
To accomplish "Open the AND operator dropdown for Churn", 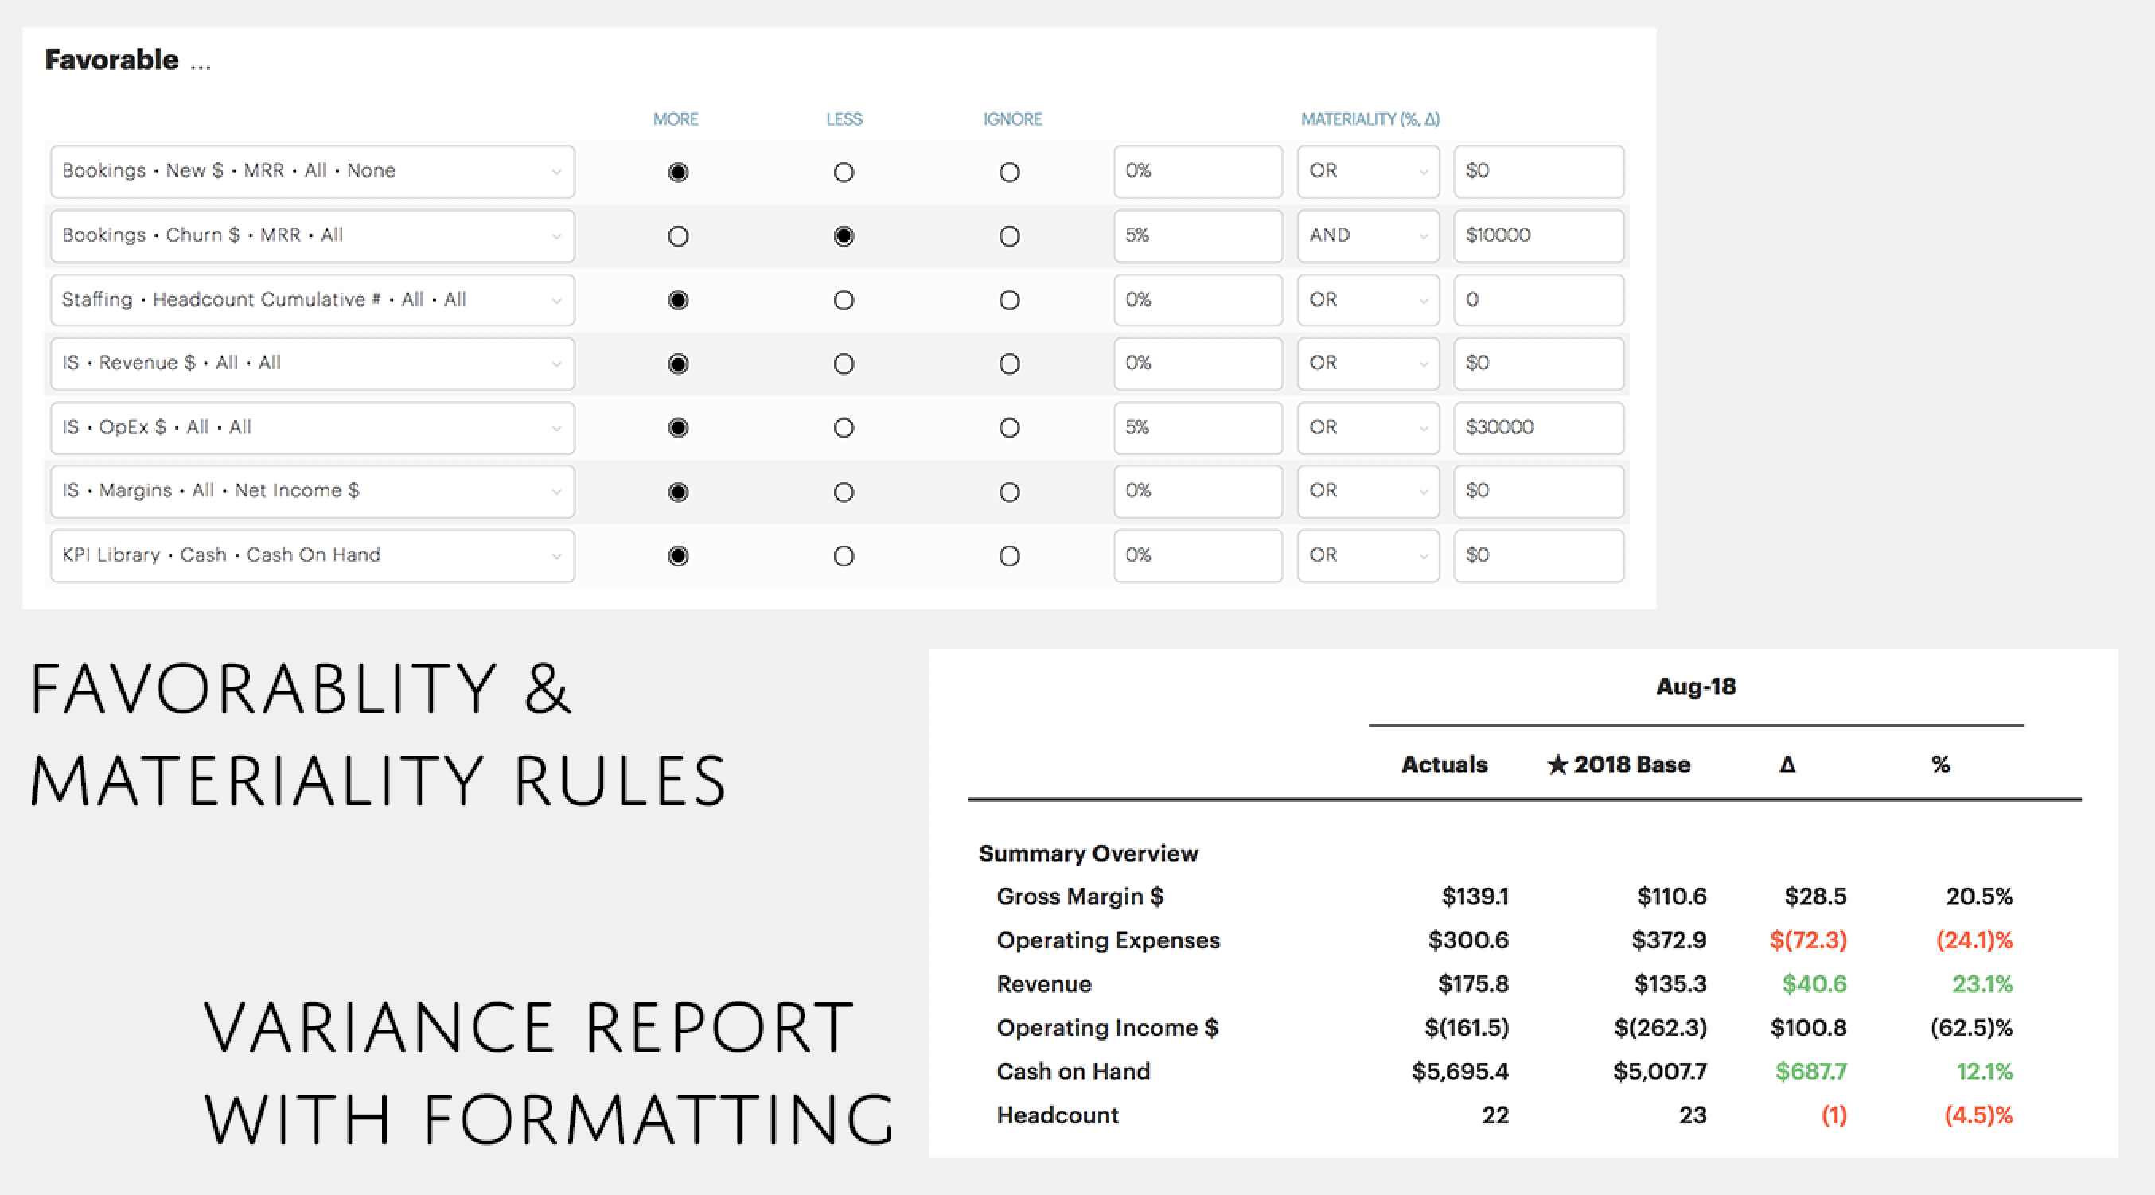I will click(x=1367, y=235).
